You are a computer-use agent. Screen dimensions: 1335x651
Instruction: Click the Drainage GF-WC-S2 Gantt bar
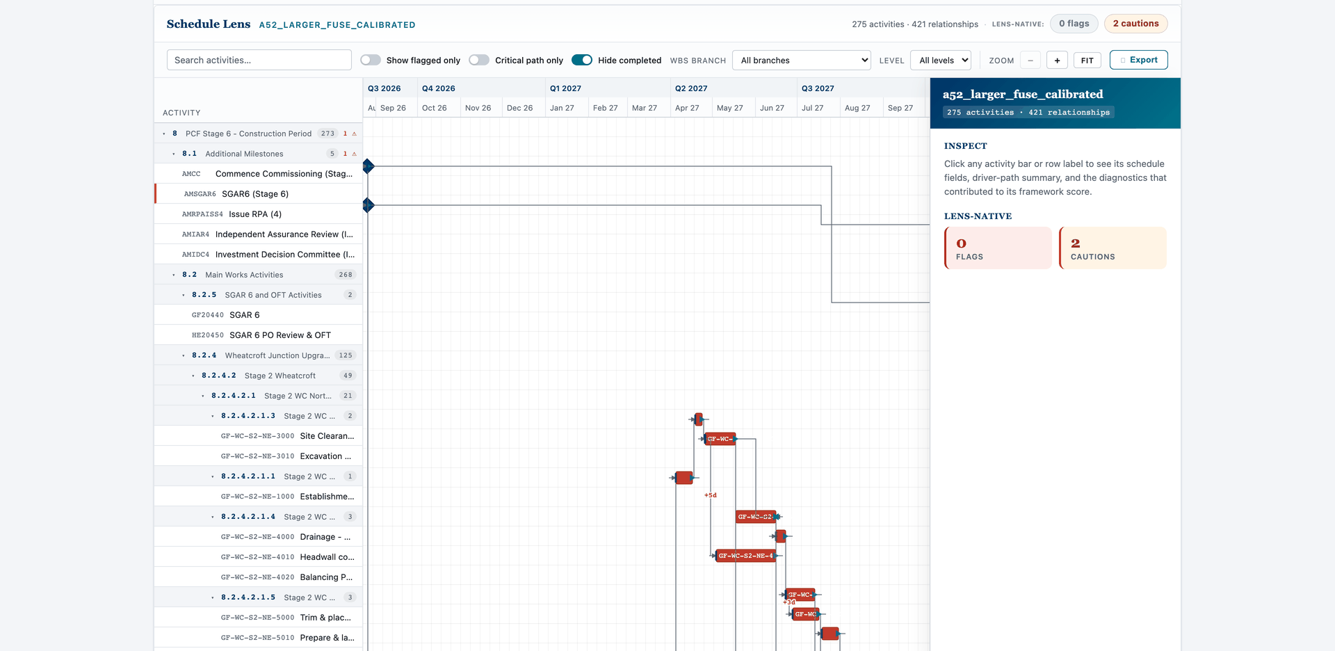756,517
